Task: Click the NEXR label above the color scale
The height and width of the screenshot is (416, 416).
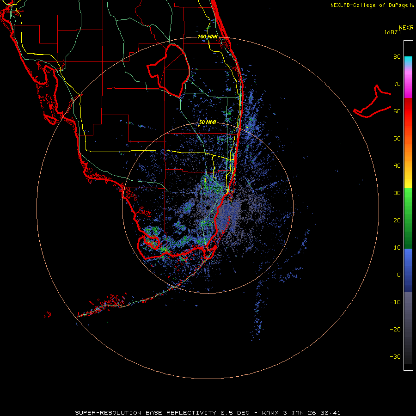Action: 406,28
